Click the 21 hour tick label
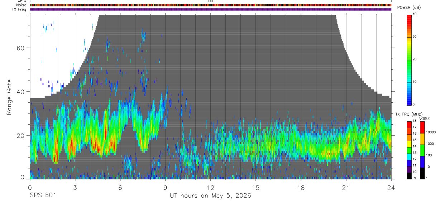The height and width of the screenshot is (203, 440). pos(346,188)
